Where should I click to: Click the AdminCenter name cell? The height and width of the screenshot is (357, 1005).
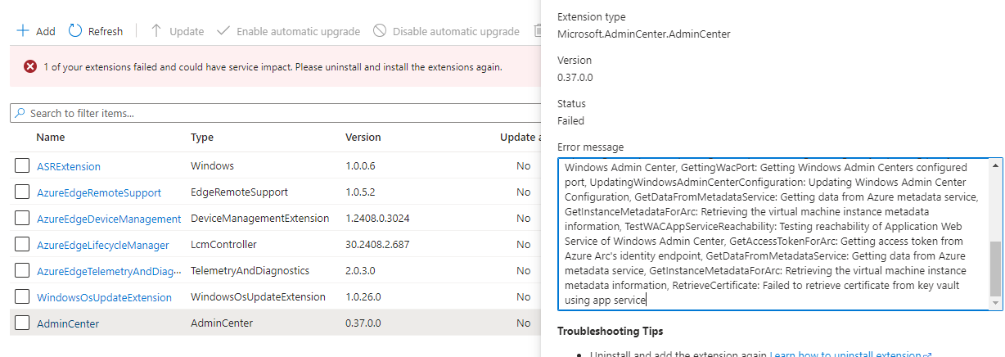tap(68, 323)
